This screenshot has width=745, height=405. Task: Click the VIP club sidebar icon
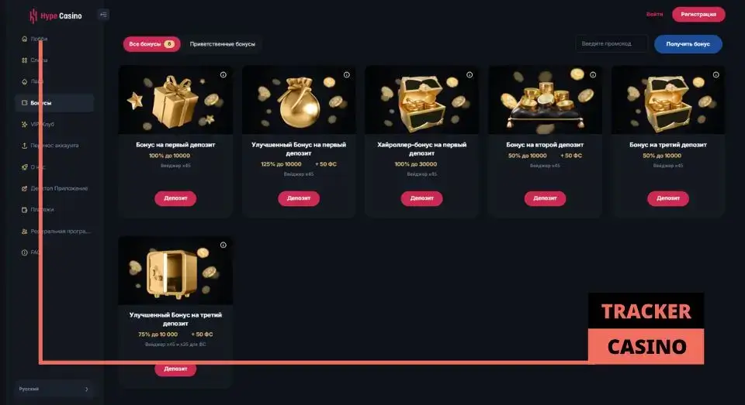[24, 124]
